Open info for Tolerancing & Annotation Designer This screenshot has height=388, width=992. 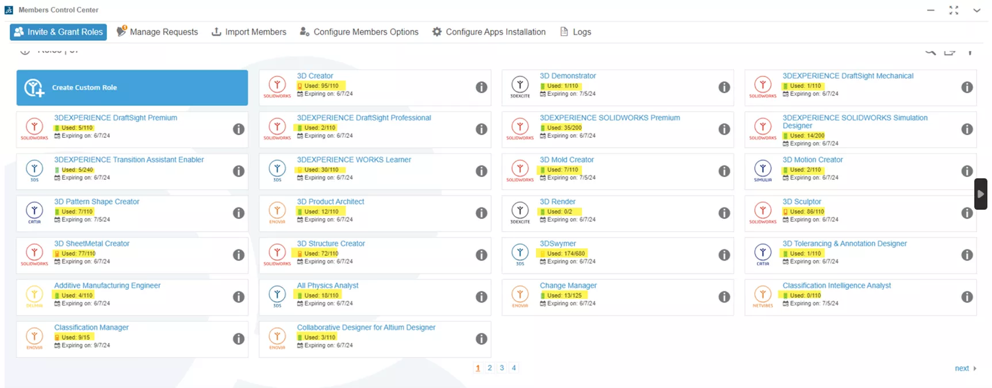pyautogui.click(x=967, y=255)
